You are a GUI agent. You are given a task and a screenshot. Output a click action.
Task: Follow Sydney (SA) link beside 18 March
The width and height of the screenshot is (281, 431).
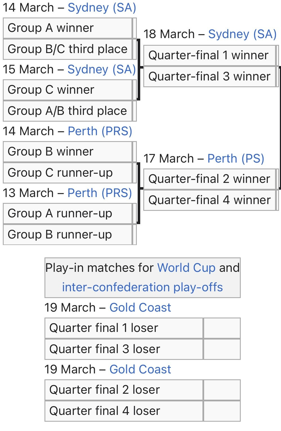pos(242,34)
